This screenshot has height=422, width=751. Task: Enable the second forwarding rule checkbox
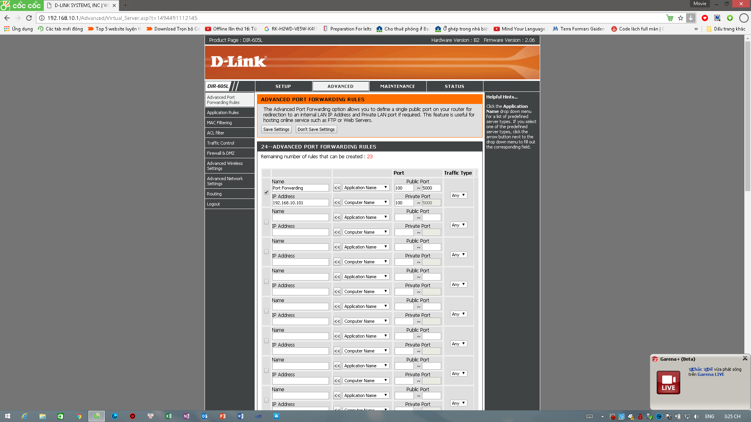[x=266, y=222]
